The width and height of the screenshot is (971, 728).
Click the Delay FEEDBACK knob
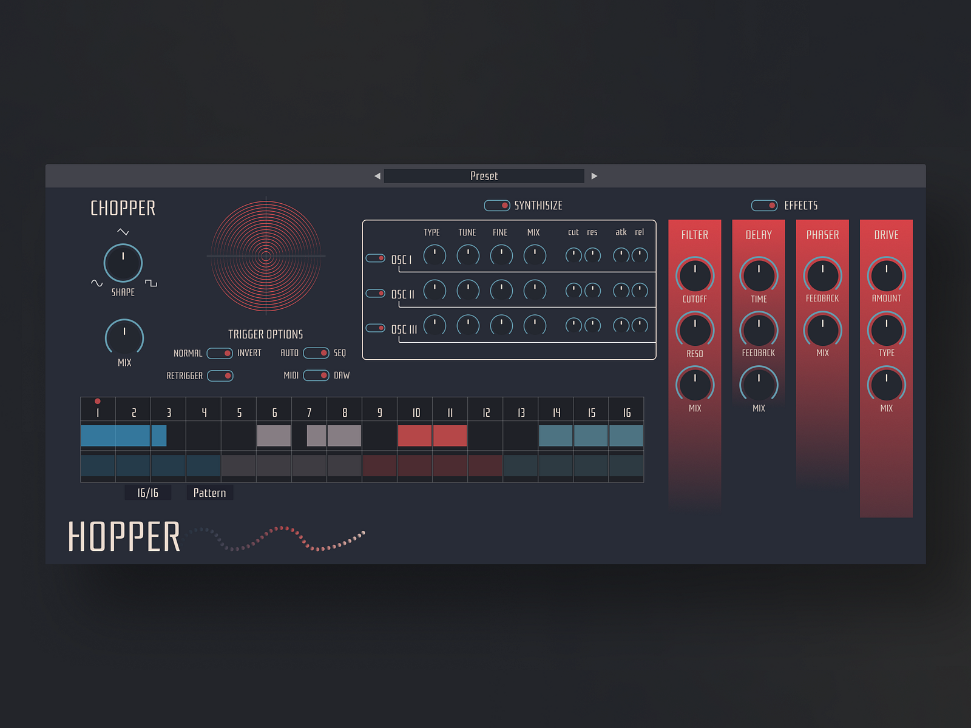pyautogui.click(x=759, y=331)
